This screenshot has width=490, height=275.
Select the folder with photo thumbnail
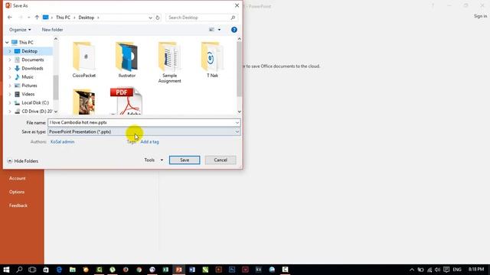pyautogui.click(x=83, y=102)
